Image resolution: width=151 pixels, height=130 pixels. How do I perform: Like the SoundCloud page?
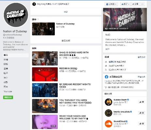(x=142, y=123)
